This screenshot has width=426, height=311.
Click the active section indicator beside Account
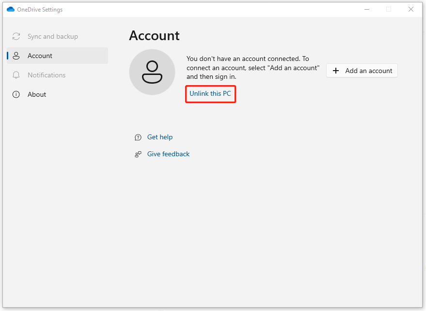point(7,56)
